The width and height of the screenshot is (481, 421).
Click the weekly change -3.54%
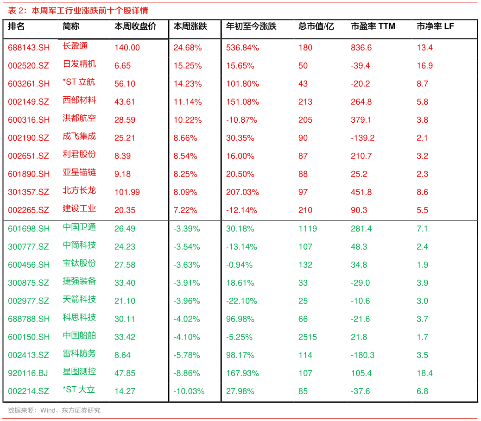187,247
